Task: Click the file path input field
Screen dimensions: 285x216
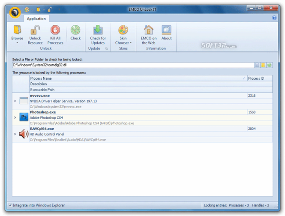Action: pos(133,65)
